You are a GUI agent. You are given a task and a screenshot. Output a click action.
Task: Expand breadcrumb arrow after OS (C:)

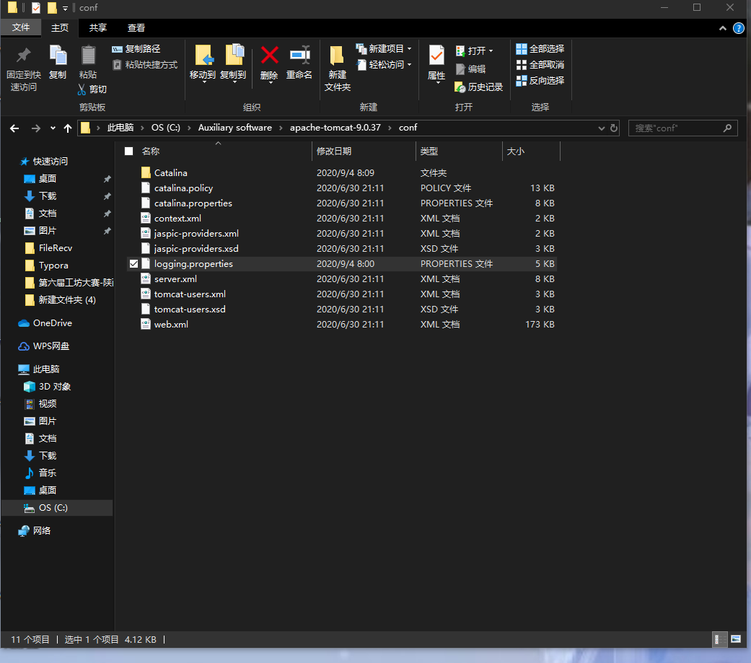pyautogui.click(x=189, y=128)
